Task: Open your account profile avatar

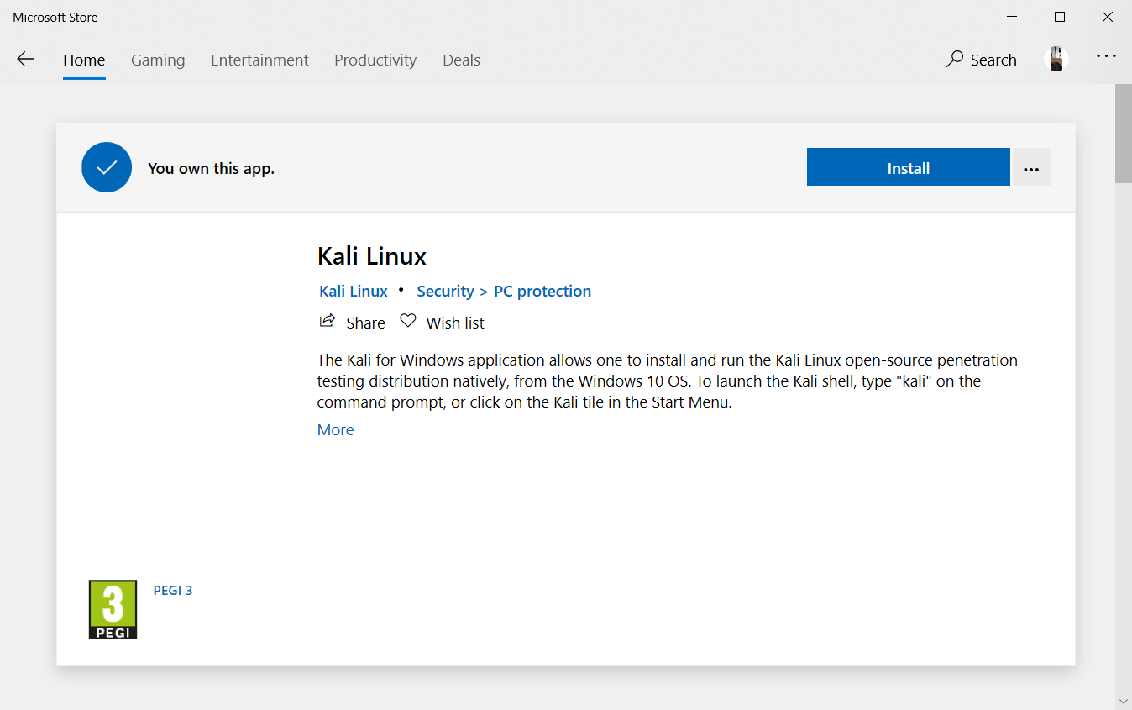Action: tap(1056, 59)
